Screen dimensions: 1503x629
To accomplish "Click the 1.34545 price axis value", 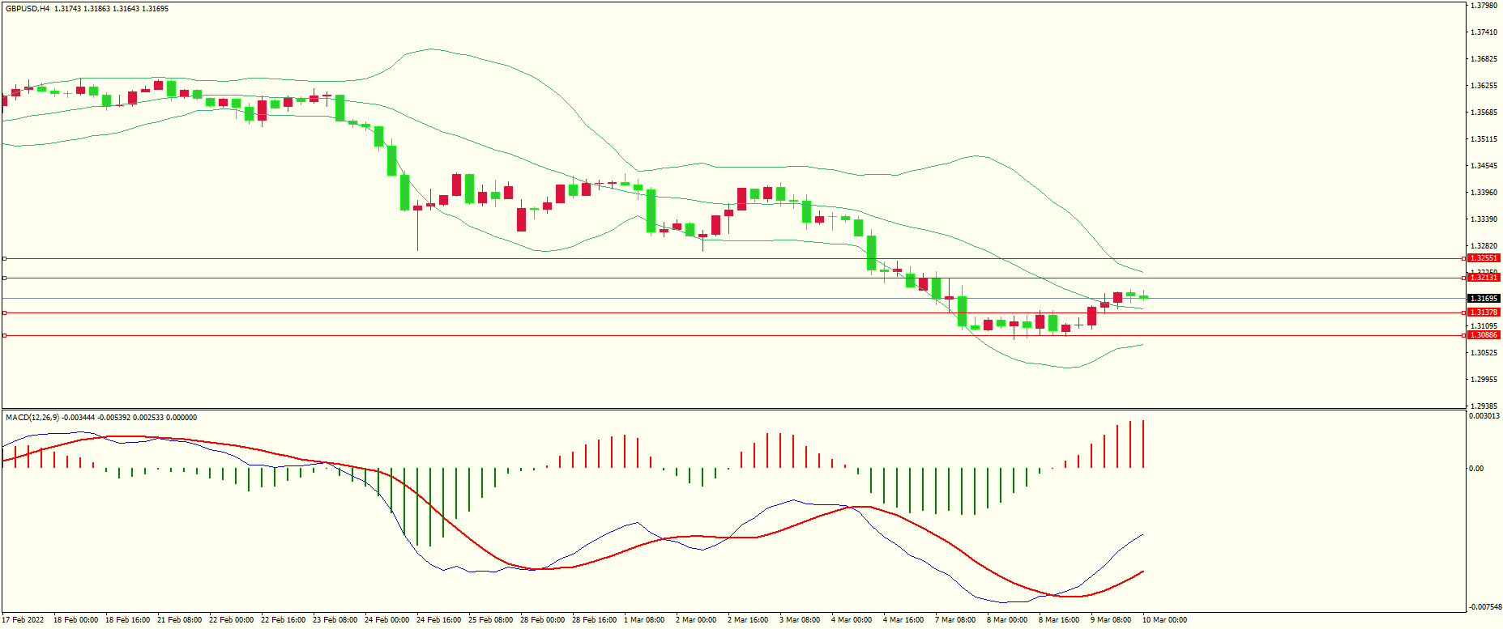I will (1484, 166).
